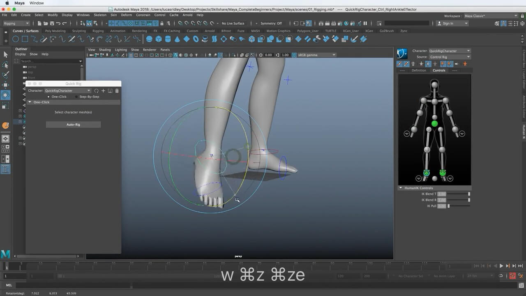Collapse the HumanIK Controls section
Viewport: 526px width, 296px height.
[401, 188]
